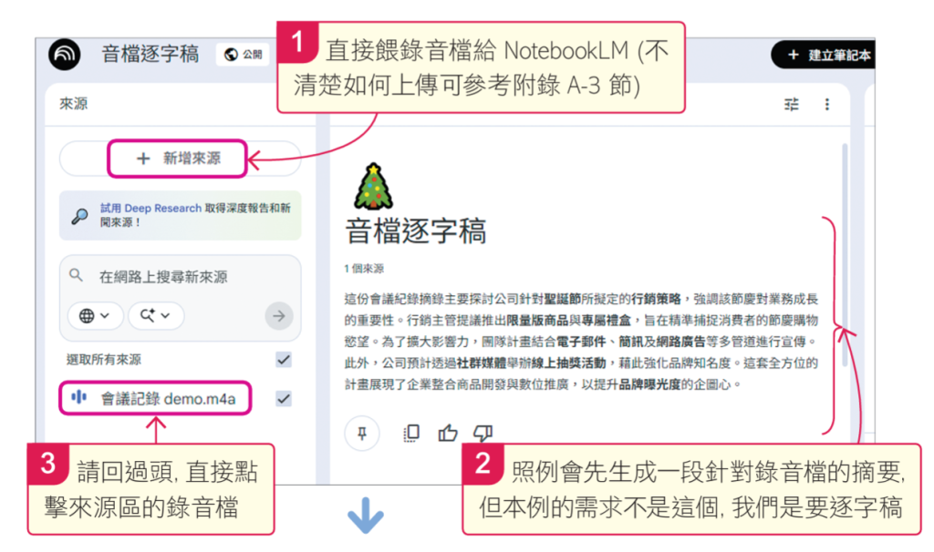Screen dimensions: 934x552
Task: Open the filter settings sliders icon
Action: click(x=791, y=105)
